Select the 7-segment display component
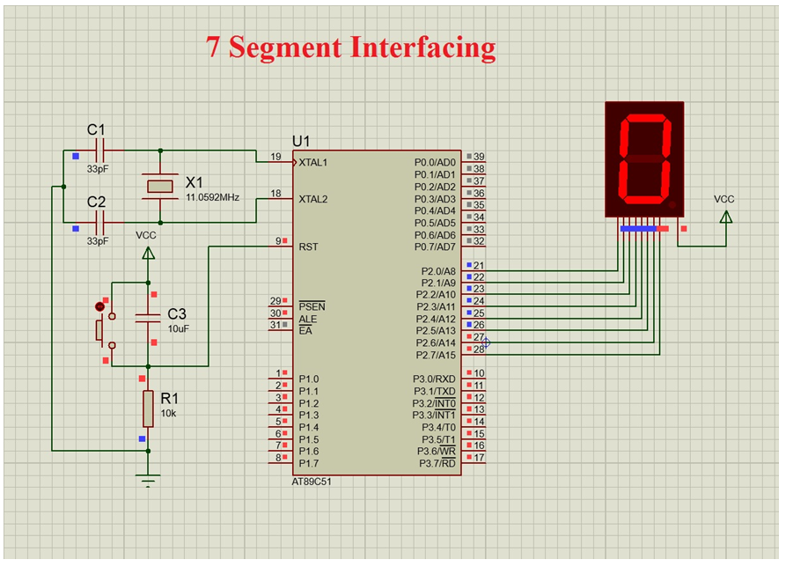The image size is (786, 567). 644,159
